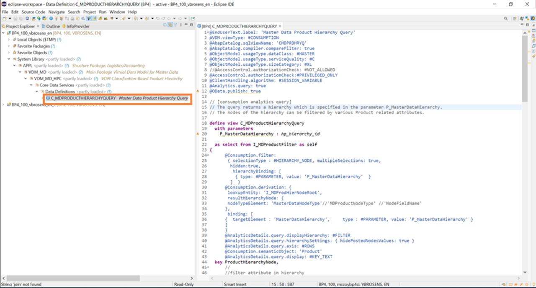The height and width of the screenshot is (288, 536).
Task: Open the Project menu
Action: click(x=90, y=12)
